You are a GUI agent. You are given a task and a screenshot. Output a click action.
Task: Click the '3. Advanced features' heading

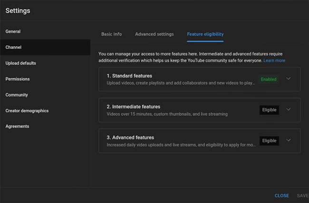point(130,138)
